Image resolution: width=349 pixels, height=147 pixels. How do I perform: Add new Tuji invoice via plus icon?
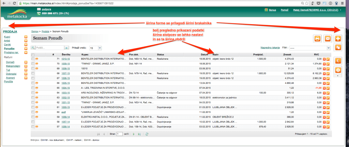[x=26, y=70]
